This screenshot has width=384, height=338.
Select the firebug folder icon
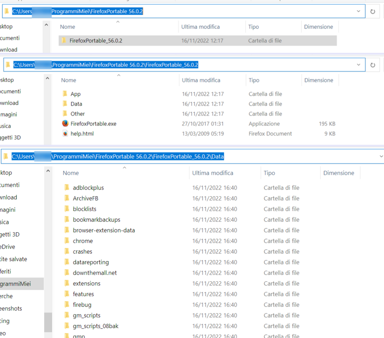[67, 305]
